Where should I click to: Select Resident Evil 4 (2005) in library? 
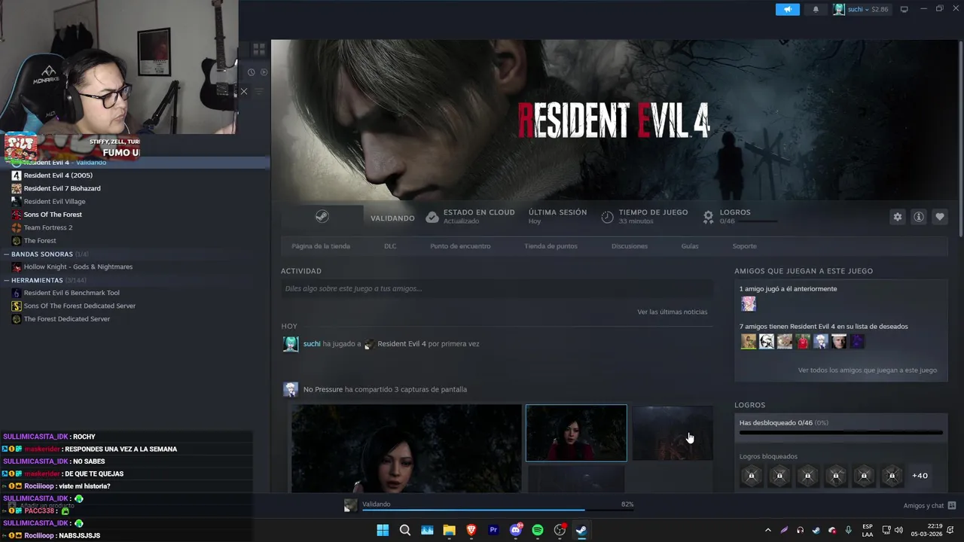pos(58,175)
